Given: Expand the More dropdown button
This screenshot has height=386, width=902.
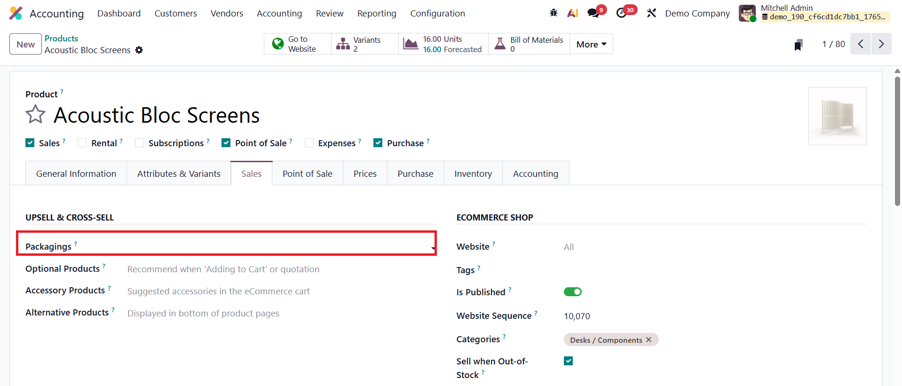Looking at the screenshot, I should (591, 44).
